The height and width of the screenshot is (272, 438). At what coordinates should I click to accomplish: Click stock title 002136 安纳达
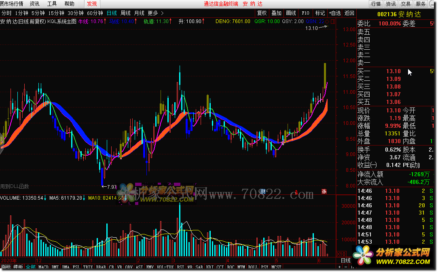click(x=399, y=14)
